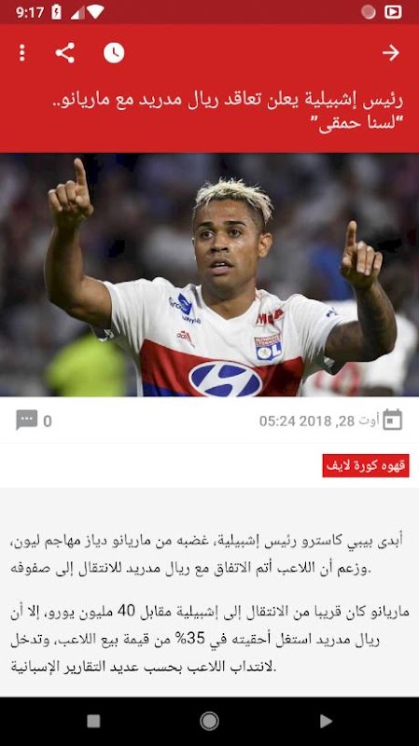Tap the calendar date icon
Viewport: 419px width, 746px height.
click(392, 420)
